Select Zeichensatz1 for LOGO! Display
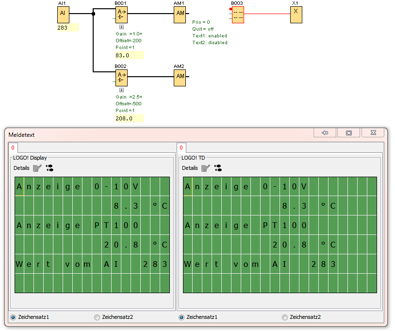Viewport: 395px width, 331px height. [13, 317]
